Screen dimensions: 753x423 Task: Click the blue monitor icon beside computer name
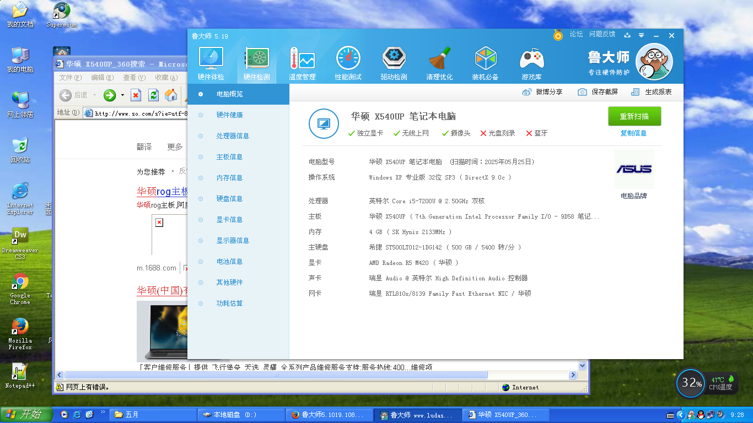[x=324, y=123]
